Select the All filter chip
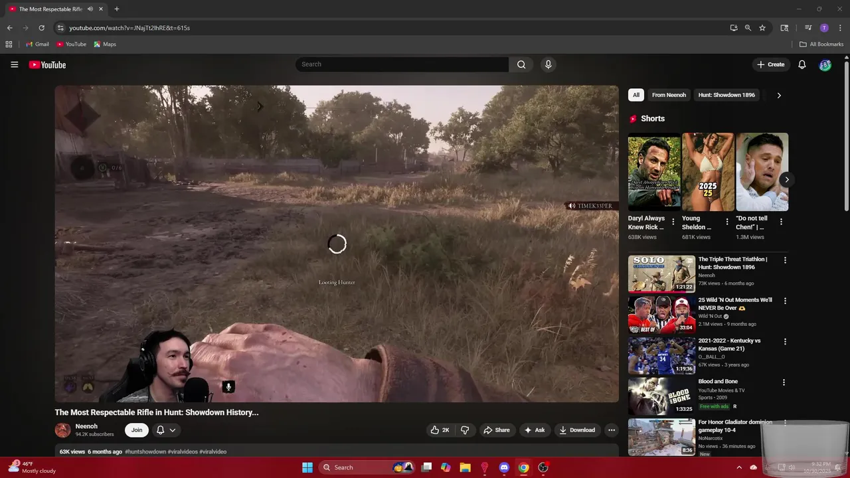This screenshot has width=850, height=478. click(x=636, y=95)
